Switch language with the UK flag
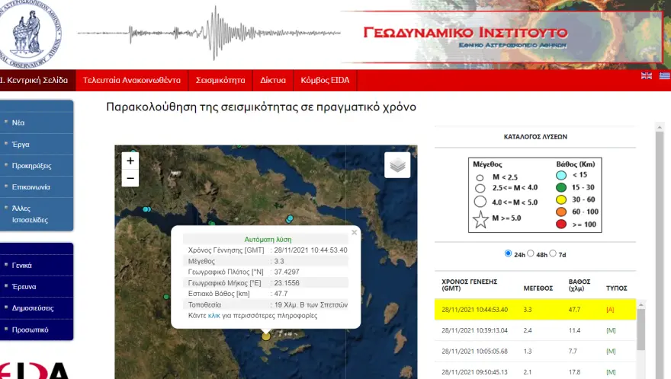Image resolution: width=671 pixels, height=379 pixels. click(647, 75)
